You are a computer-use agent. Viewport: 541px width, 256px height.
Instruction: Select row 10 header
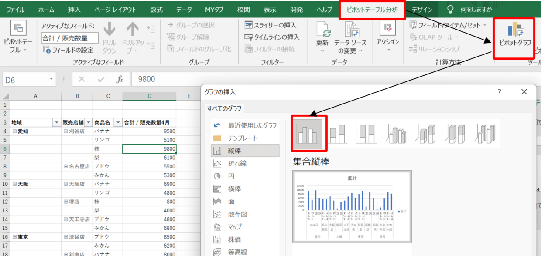[5, 184]
